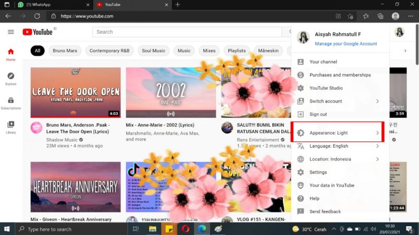Image resolution: width=419 pixels, height=235 pixels.
Task: Open Library in the sidebar
Action: tap(10, 128)
